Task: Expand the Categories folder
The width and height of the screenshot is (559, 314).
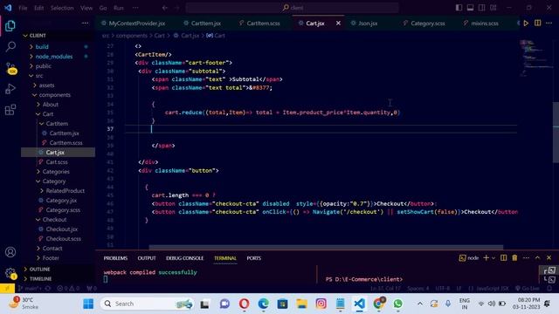Action: point(56,172)
